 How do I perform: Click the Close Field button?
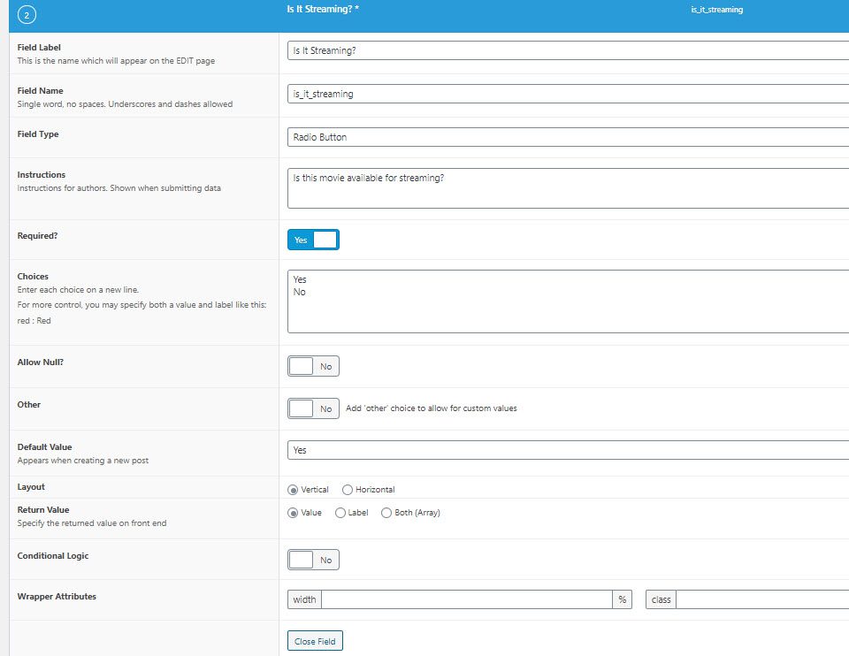pyautogui.click(x=315, y=641)
